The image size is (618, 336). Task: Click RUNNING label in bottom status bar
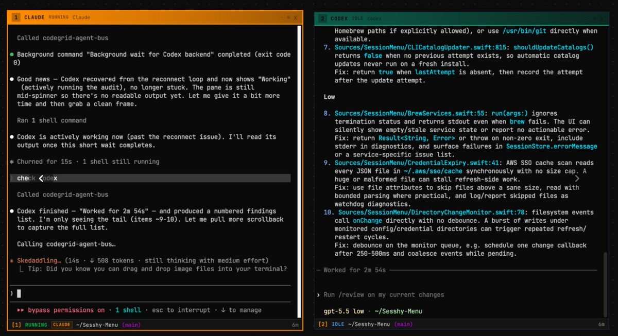point(36,325)
